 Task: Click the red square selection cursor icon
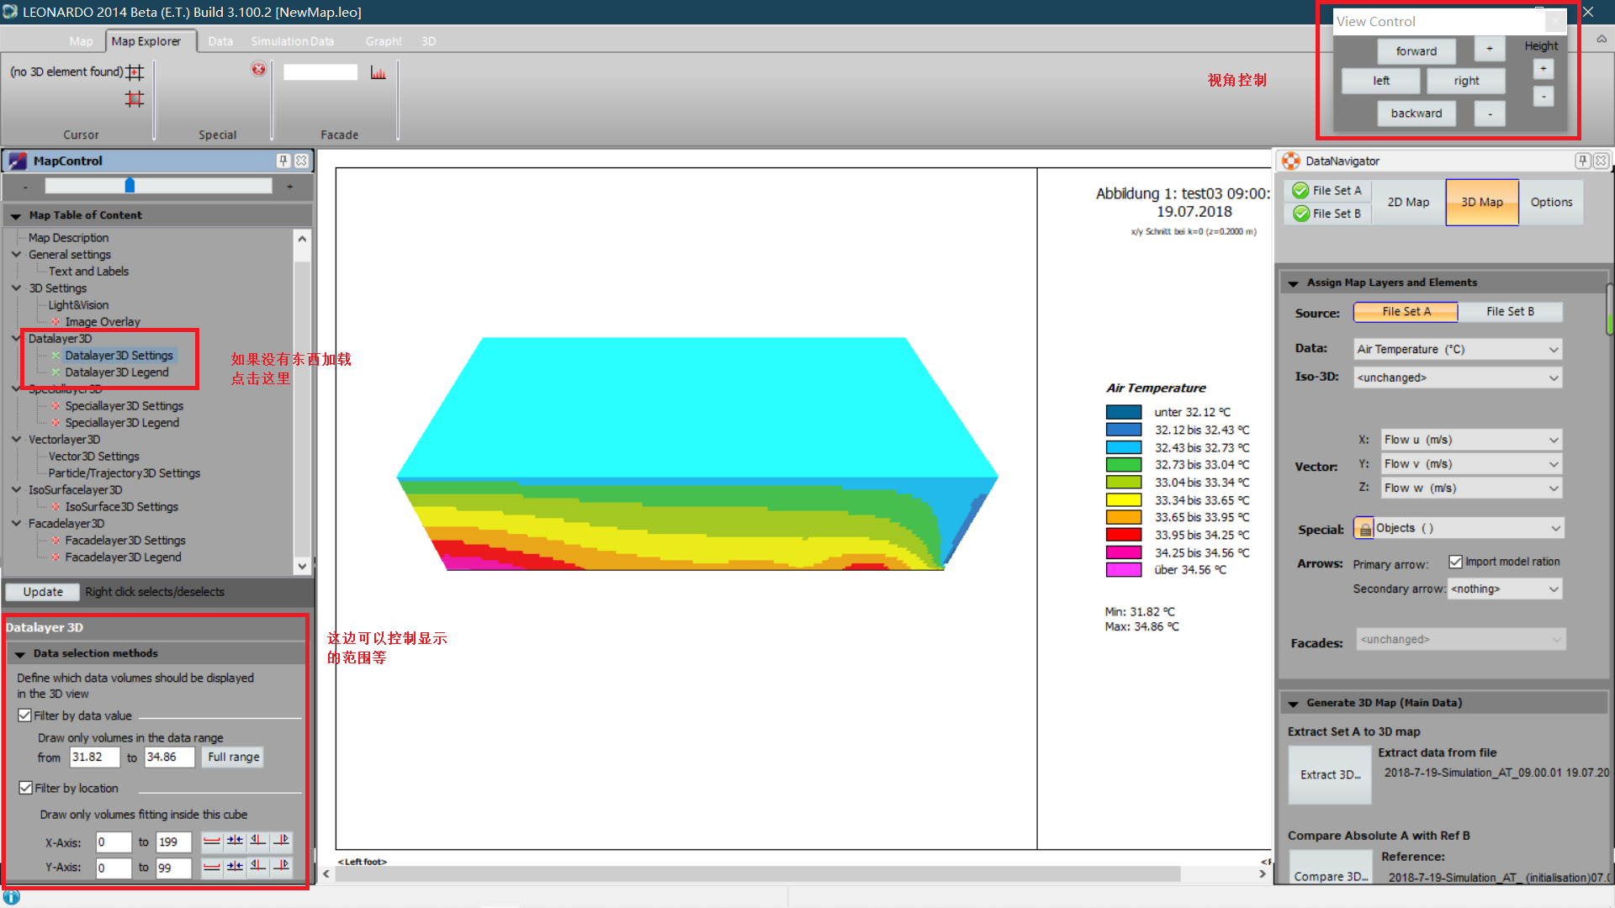coord(135,99)
